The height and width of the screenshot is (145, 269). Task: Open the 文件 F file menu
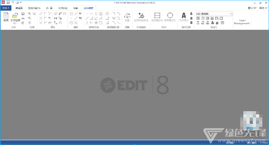tap(6, 8)
